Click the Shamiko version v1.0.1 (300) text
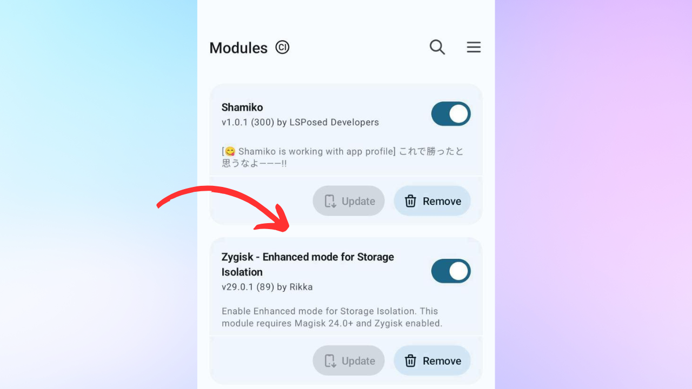This screenshot has width=692, height=389. click(248, 123)
